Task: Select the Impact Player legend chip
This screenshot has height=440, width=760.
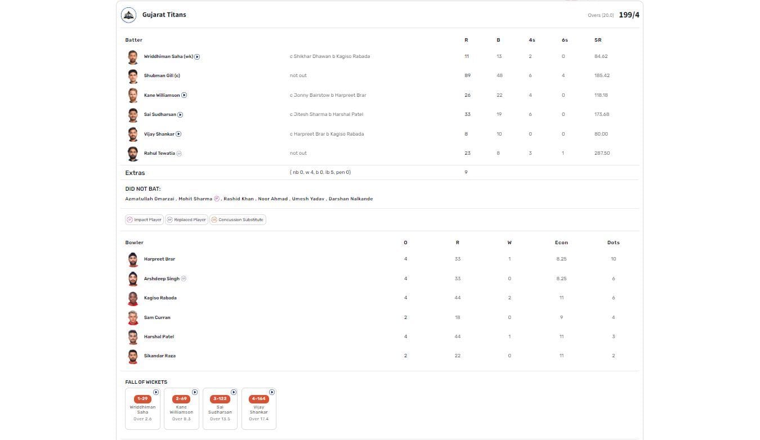Action: (x=144, y=220)
